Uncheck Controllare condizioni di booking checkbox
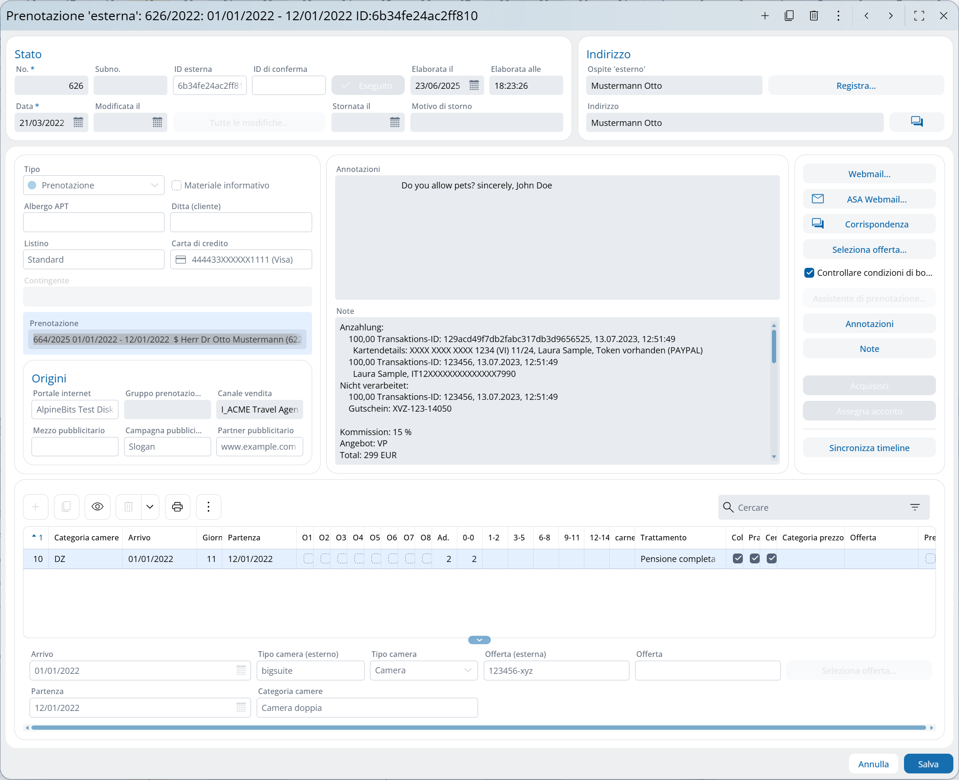This screenshot has width=959, height=780. tap(809, 273)
